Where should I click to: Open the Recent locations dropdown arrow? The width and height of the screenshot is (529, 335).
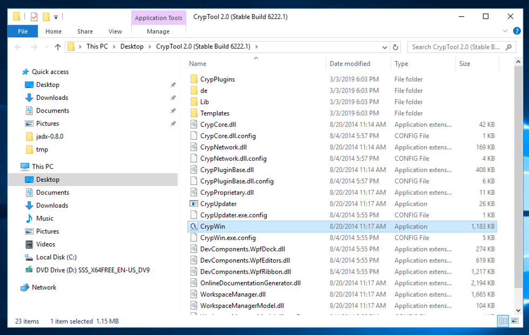click(46, 47)
